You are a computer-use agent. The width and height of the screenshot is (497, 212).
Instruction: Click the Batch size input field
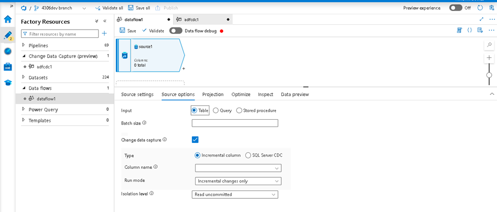pos(235,123)
